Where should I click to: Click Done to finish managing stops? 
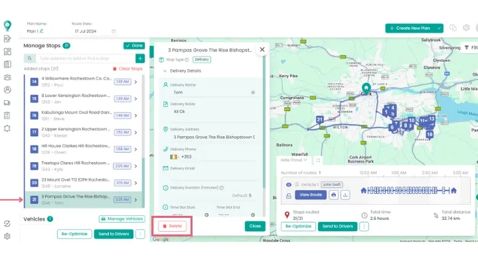[133, 46]
